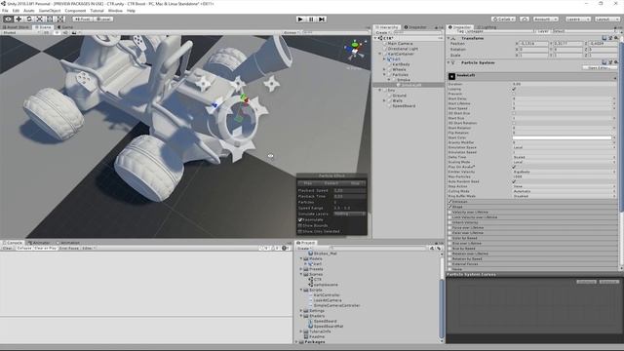Viewport: 624px width, 351px height.
Task: Open the Component menu
Action: coord(75,11)
